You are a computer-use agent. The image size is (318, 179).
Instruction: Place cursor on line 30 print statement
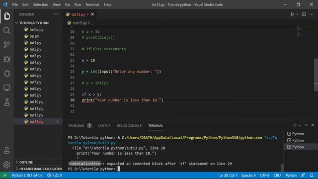pos(122,100)
